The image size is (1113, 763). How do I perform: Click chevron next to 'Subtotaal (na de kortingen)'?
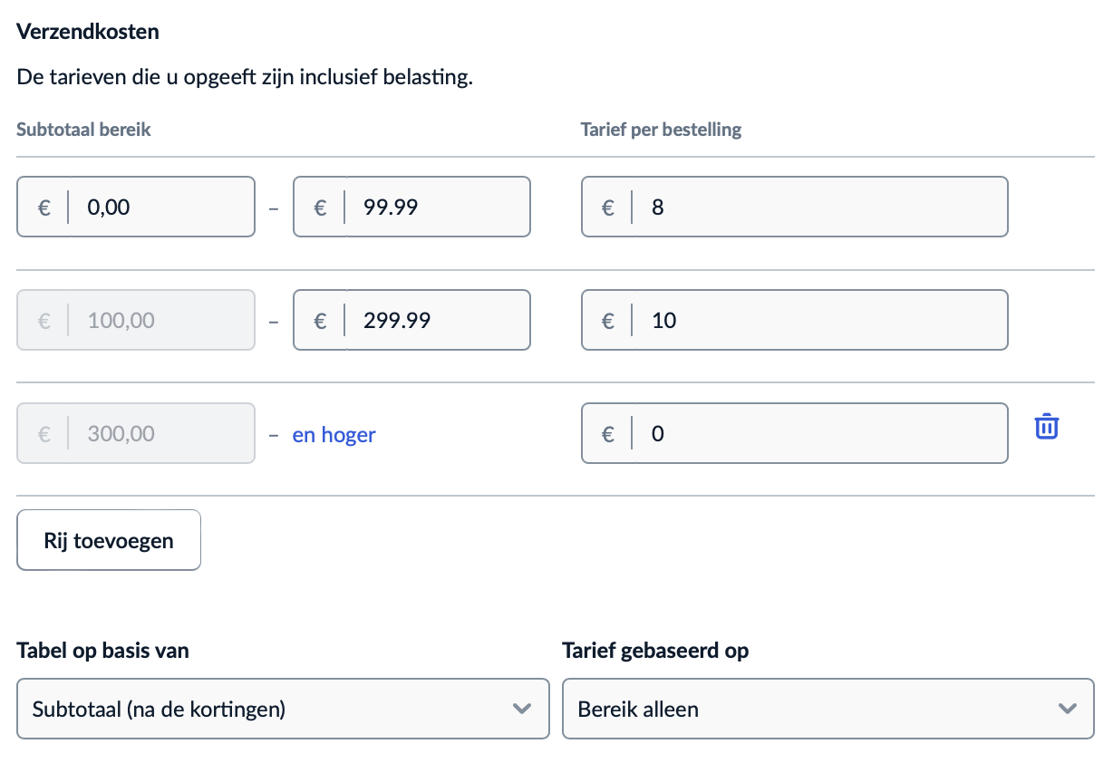click(x=522, y=709)
